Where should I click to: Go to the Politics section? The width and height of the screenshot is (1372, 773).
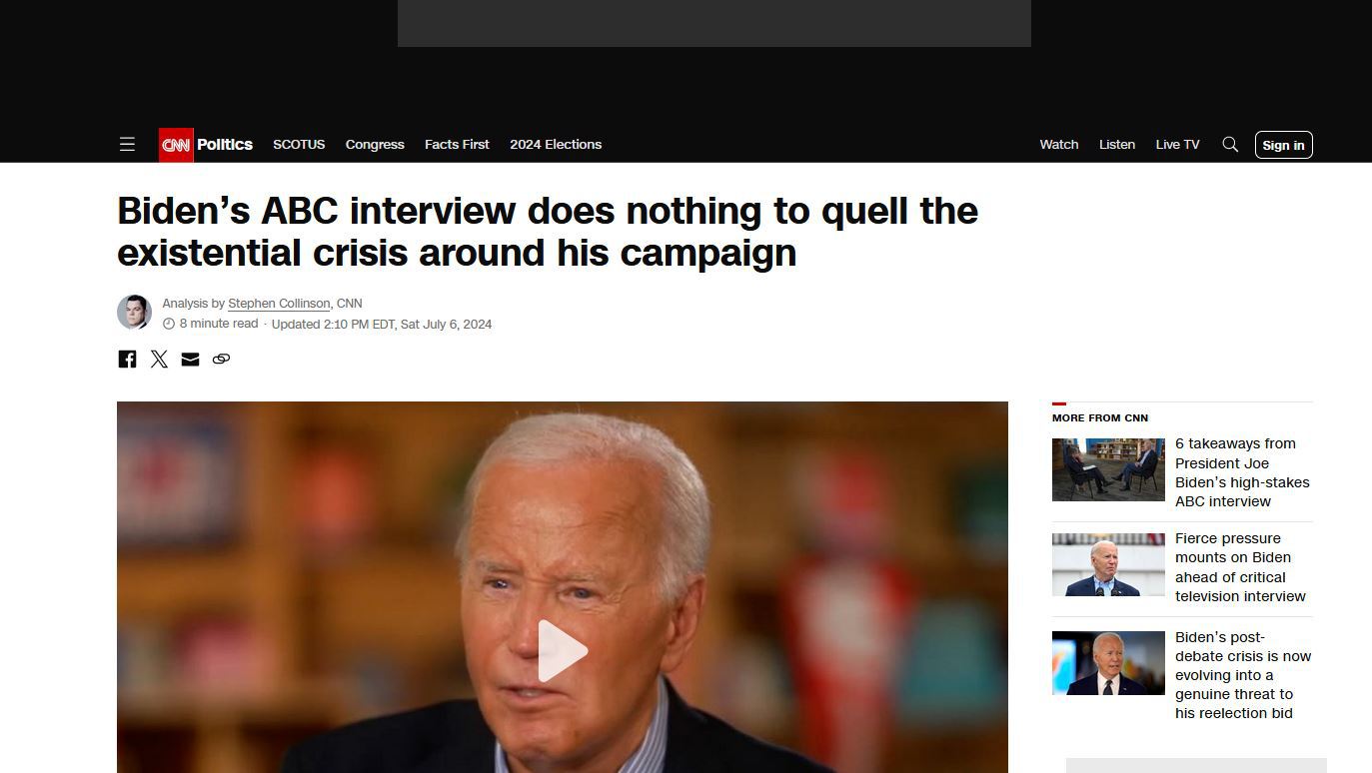tap(225, 145)
